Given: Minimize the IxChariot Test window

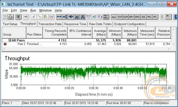Looking at the screenshot, I should (x=152, y=4).
